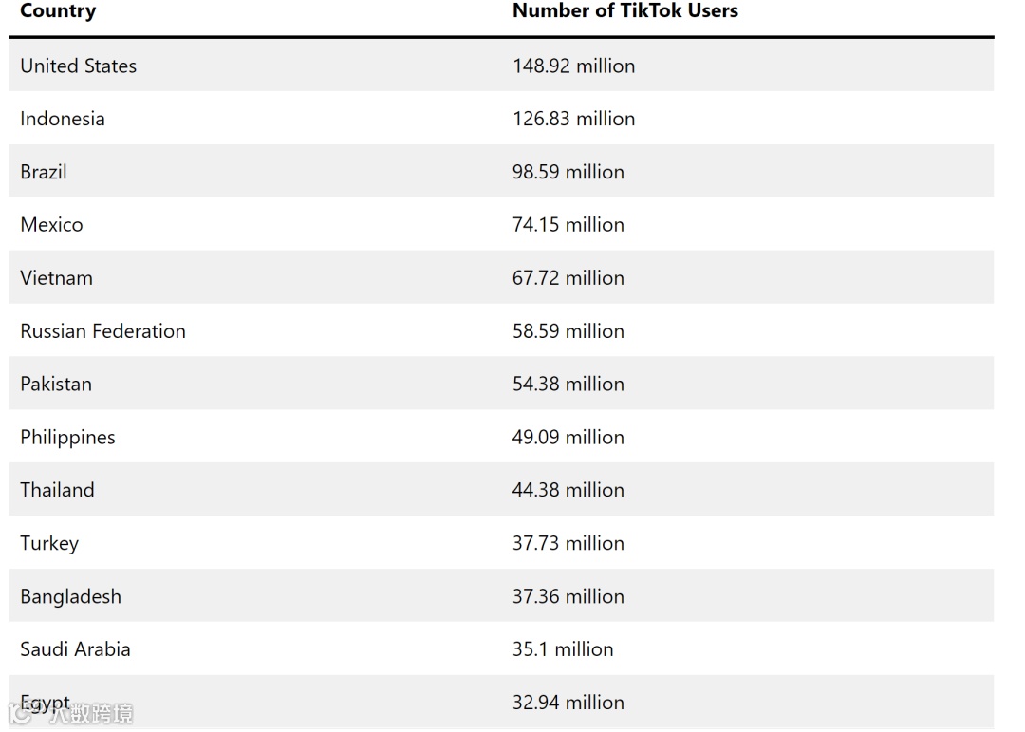Click the Russian Federation cell
The height and width of the screenshot is (732, 1025).
click(102, 331)
